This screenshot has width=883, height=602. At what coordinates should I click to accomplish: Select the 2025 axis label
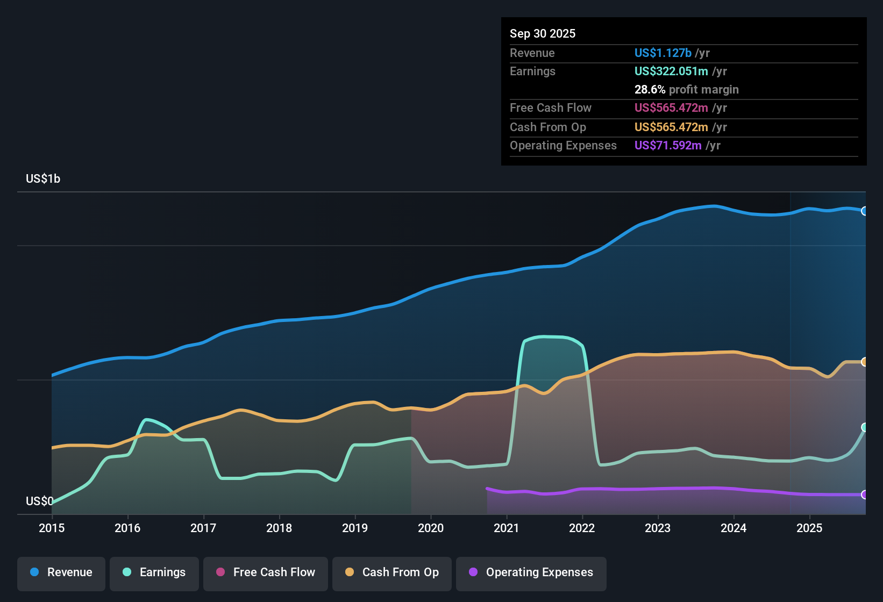810,528
